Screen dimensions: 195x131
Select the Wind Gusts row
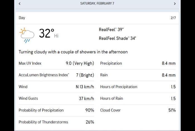coord(56,99)
